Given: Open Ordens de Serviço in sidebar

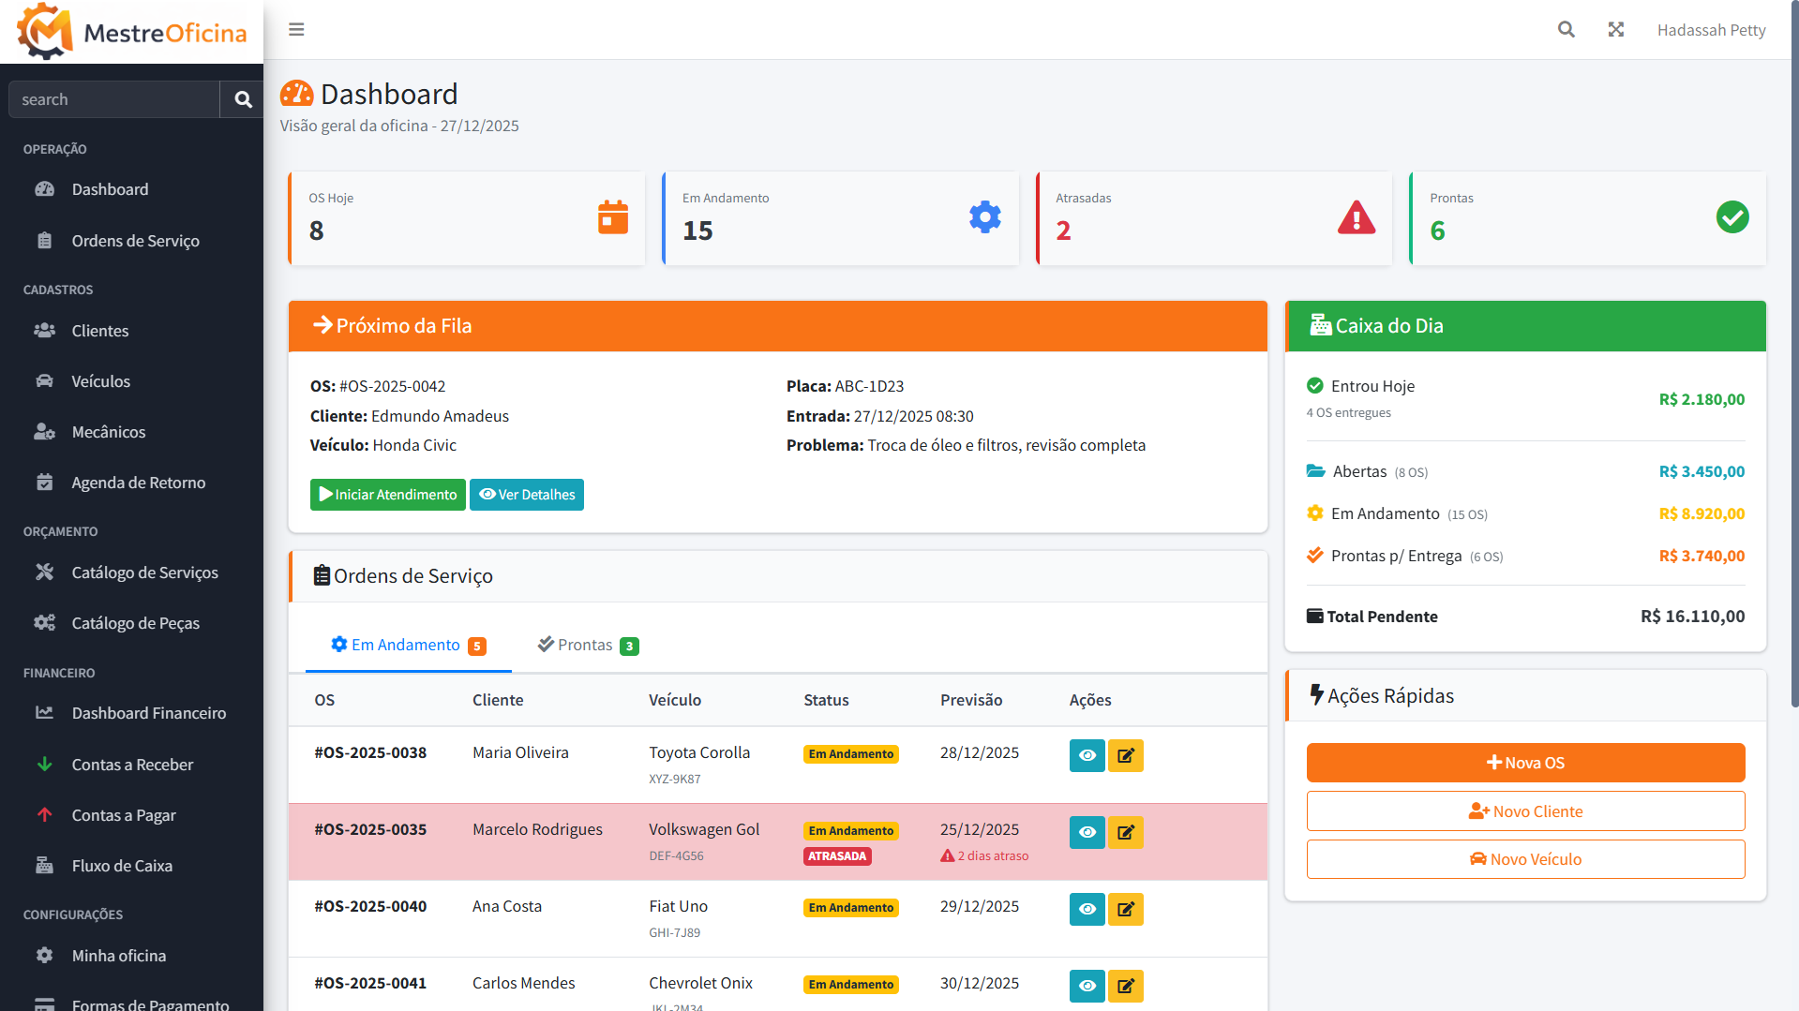Looking at the screenshot, I should [x=135, y=241].
